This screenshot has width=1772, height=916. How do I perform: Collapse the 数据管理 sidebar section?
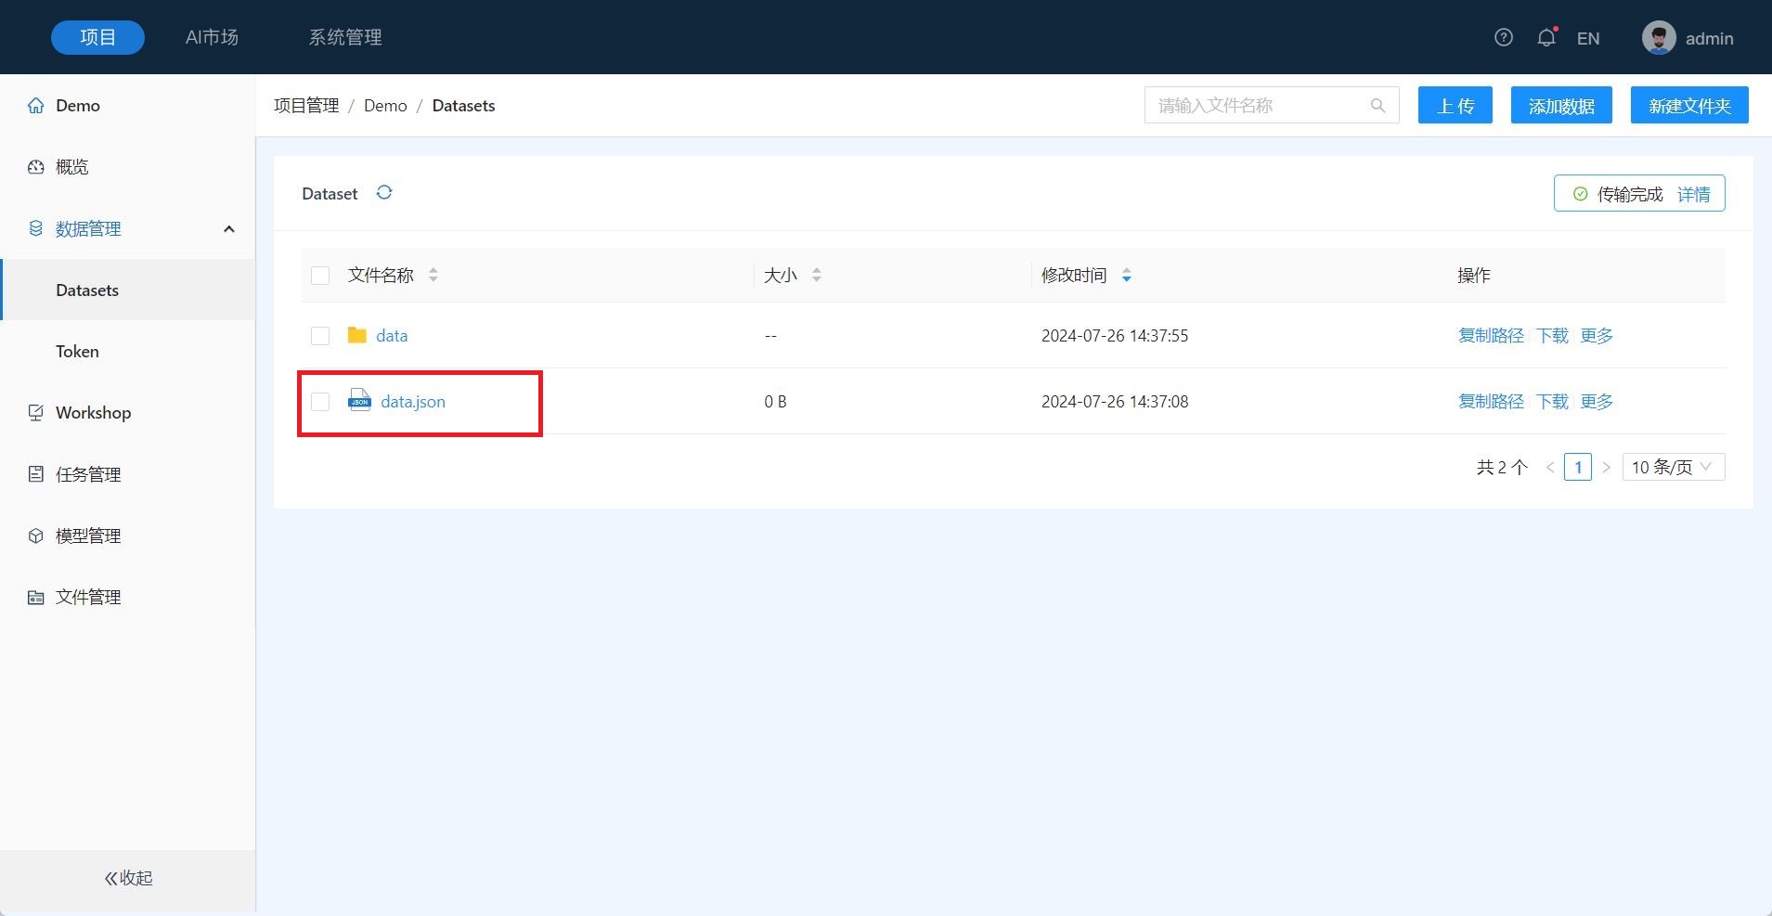click(x=228, y=229)
